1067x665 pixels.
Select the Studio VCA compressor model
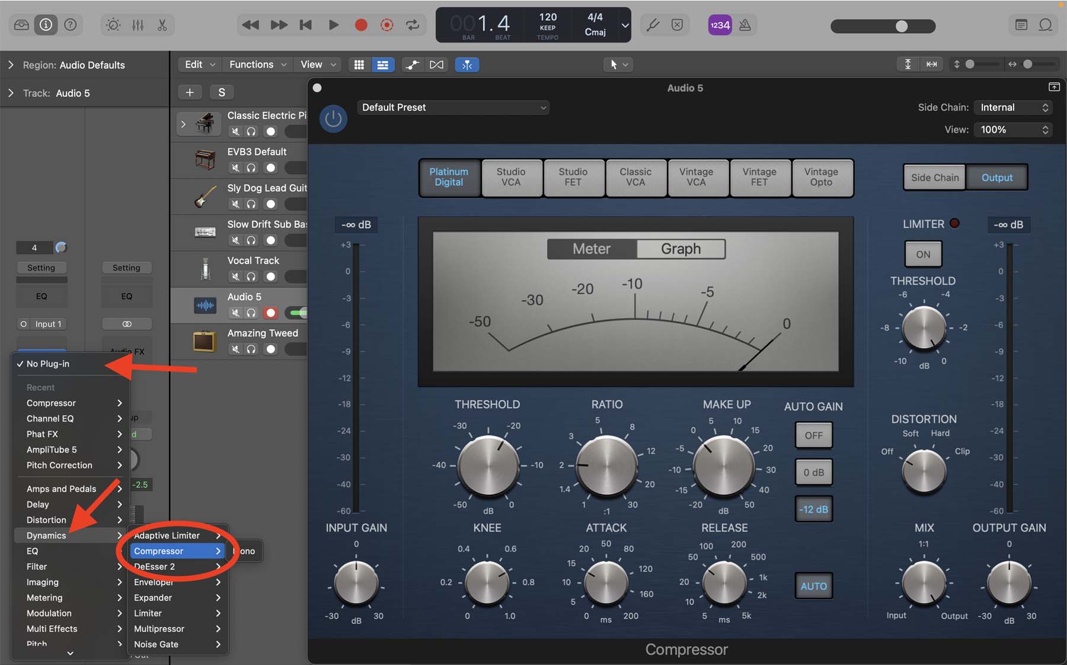511,177
